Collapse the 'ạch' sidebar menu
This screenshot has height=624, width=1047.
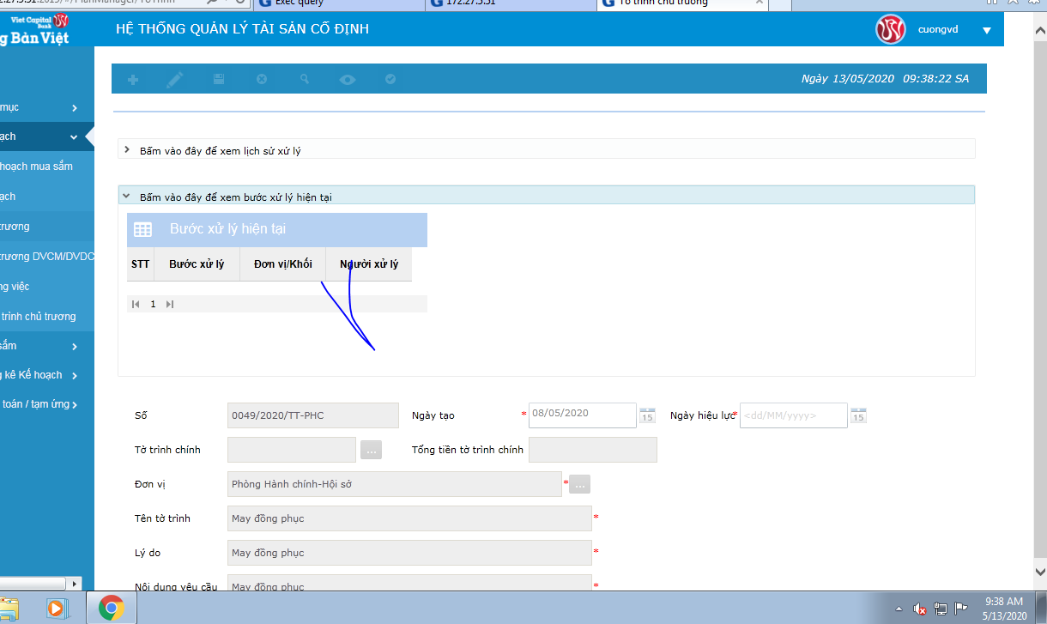pos(75,137)
